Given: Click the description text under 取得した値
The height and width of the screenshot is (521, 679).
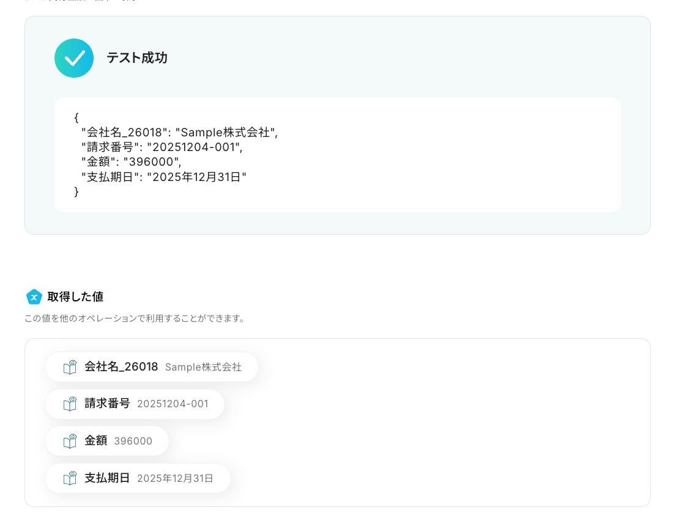Looking at the screenshot, I should point(135,319).
